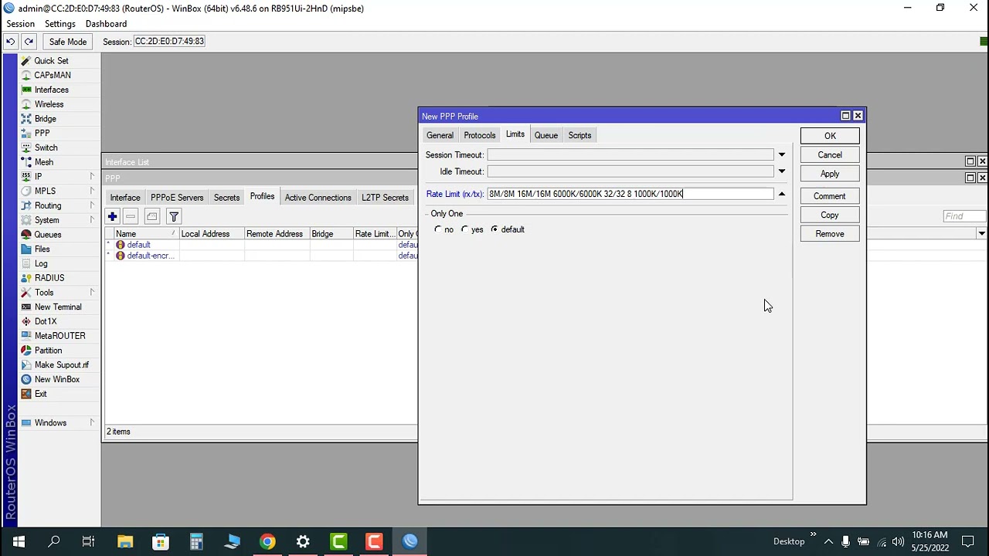Image resolution: width=989 pixels, height=556 pixels.
Task: Open Active Connections tab
Action: tap(318, 198)
